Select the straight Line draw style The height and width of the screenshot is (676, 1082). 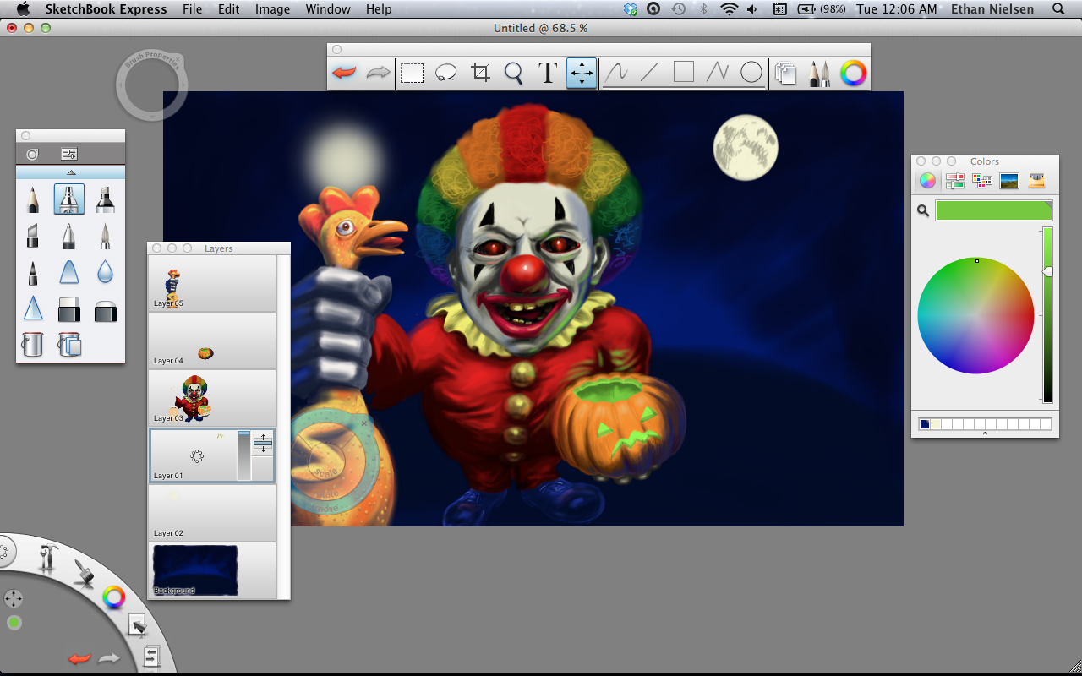[x=649, y=74]
